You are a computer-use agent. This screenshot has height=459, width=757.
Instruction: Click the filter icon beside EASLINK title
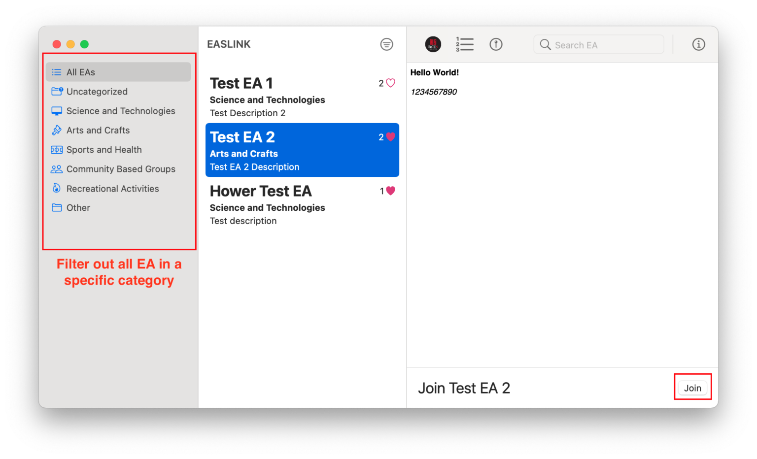[386, 44]
